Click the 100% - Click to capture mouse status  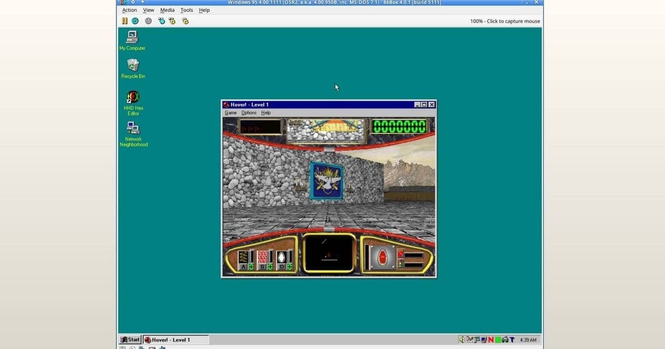505,21
